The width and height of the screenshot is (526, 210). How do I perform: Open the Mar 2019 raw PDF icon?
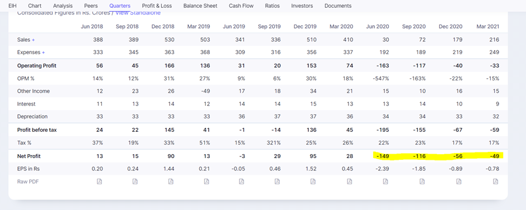206,182
